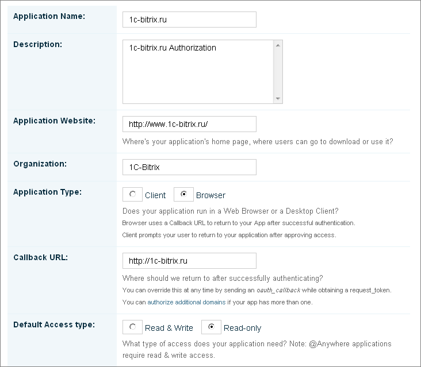Click the Browser label text
Viewport: 421px width, 367px height.
pos(210,195)
